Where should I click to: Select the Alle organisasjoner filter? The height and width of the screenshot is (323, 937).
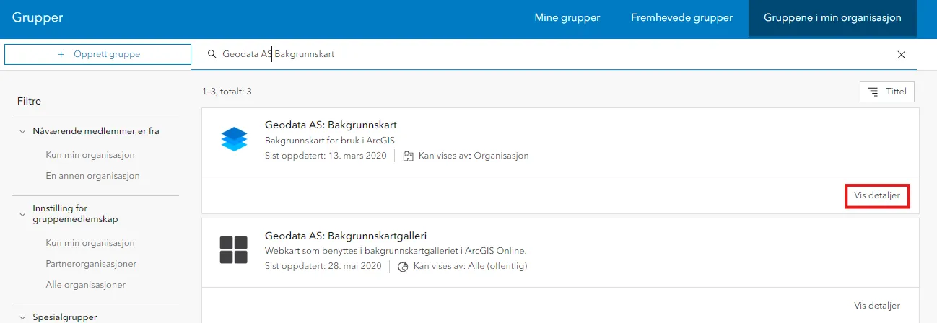tap(85, 285)
